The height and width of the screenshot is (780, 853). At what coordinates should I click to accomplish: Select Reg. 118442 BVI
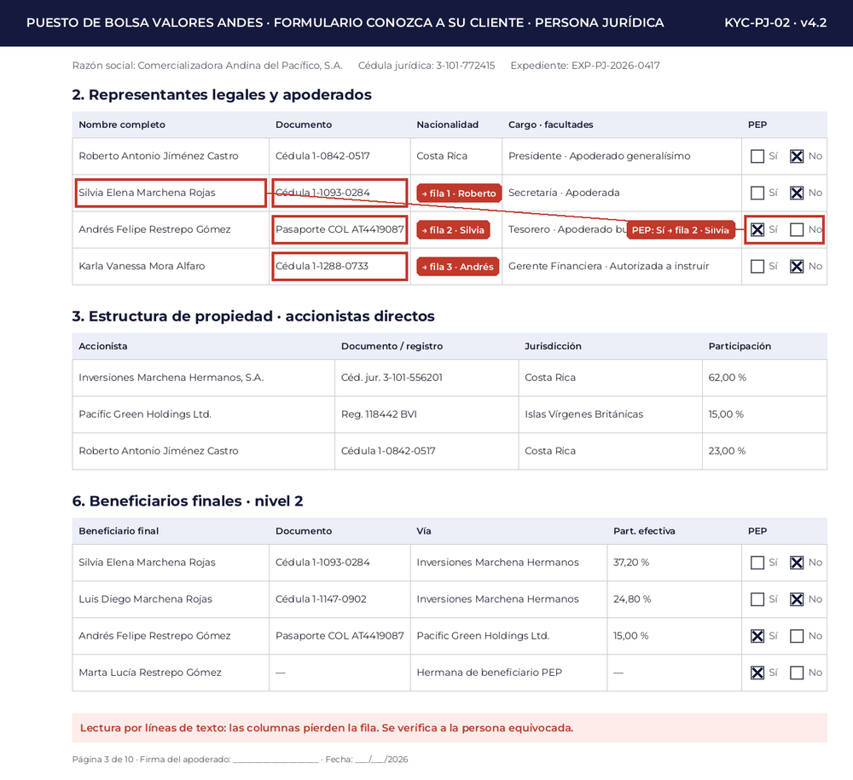(379, 414)
